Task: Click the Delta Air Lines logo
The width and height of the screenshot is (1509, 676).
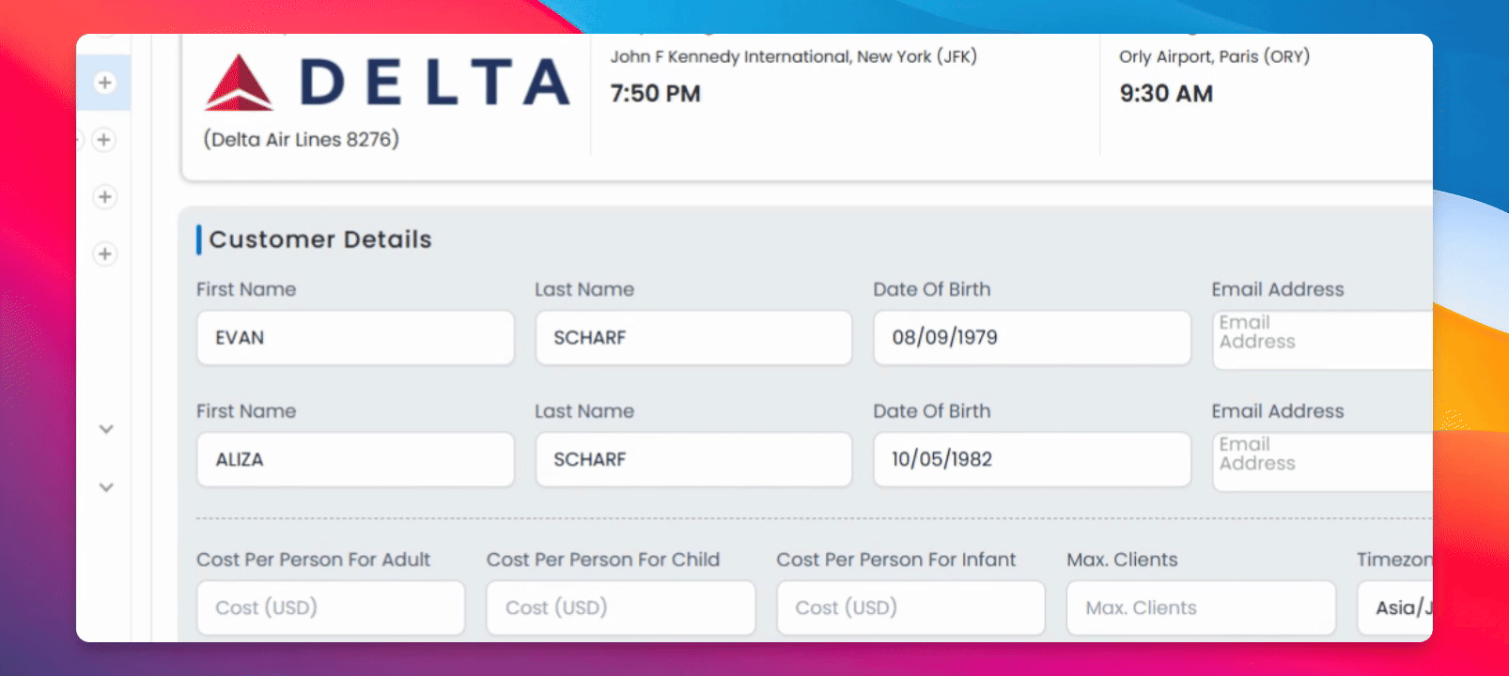Action: [x=387, y=83]
